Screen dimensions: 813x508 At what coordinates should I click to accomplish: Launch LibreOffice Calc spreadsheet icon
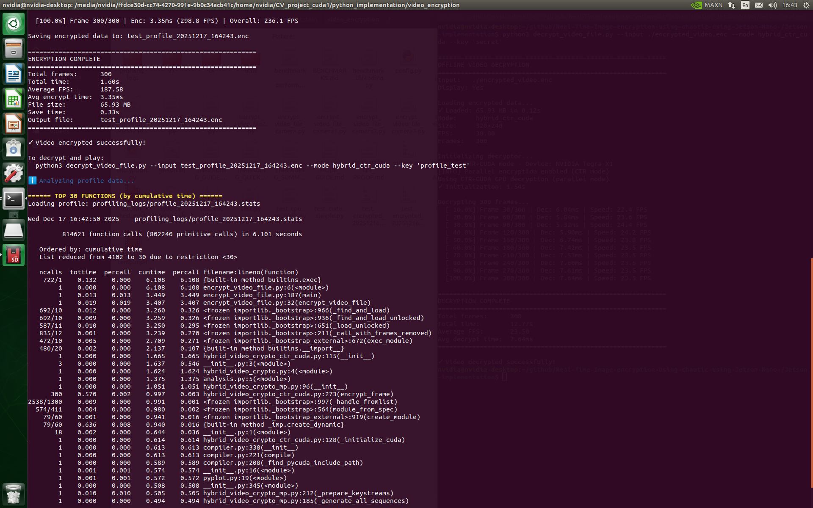pos(14,99)
